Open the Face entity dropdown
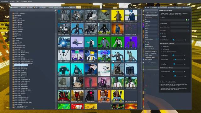The image size is (201, 113). tap(180, 31)
